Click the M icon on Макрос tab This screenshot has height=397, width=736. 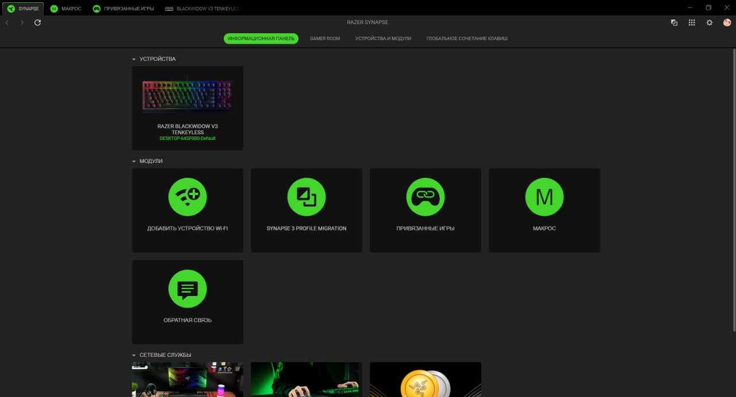pyautogui.click(x=54, y=9)
